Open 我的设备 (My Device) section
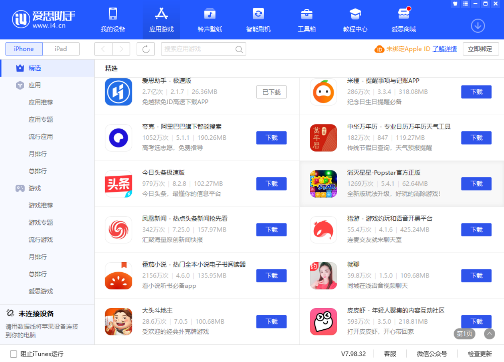Viewport: 504px width, 362px height. coord(112,19)
